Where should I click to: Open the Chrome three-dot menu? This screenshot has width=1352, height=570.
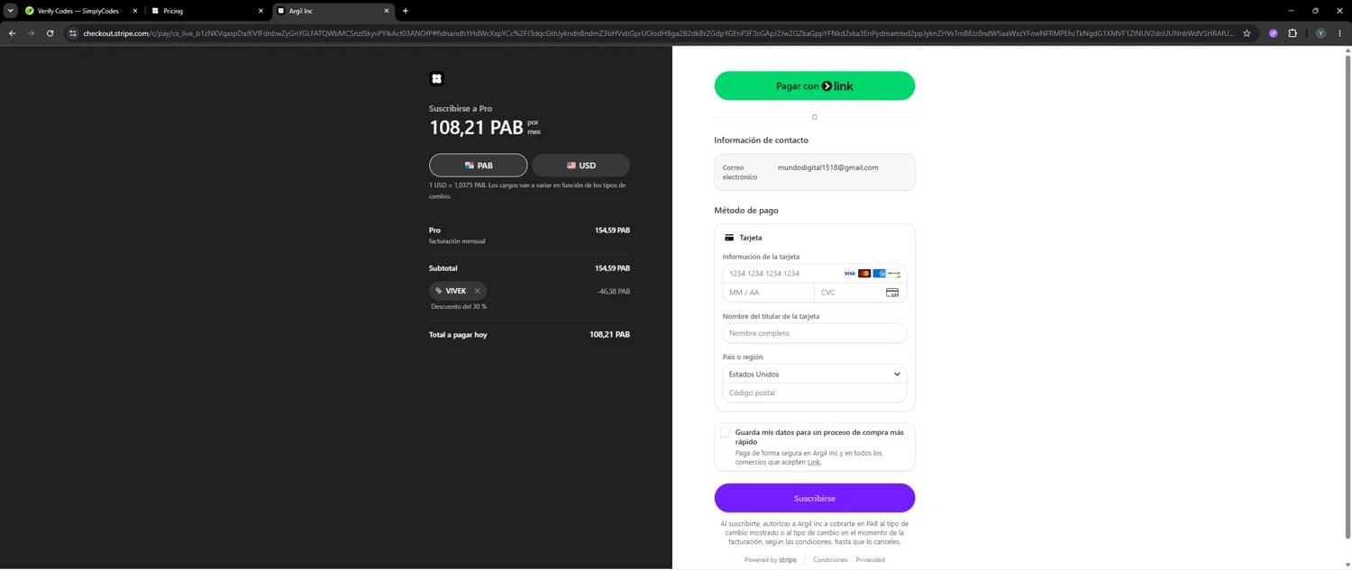coord(1340,33)
